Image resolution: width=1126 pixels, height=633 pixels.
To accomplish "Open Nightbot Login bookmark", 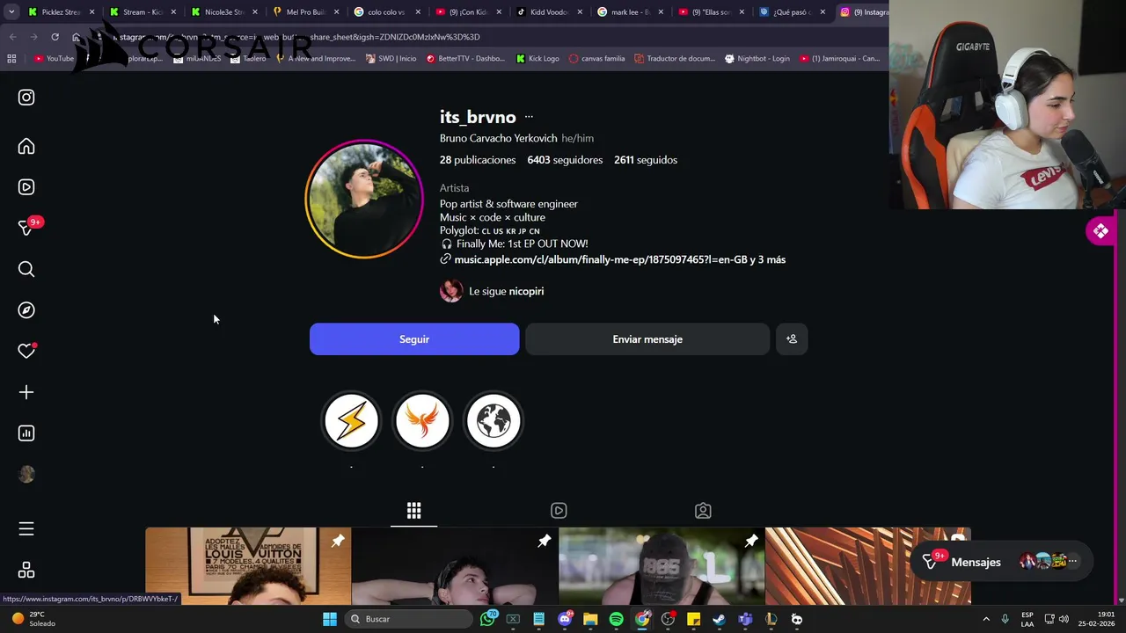I will tap(757, 59).
